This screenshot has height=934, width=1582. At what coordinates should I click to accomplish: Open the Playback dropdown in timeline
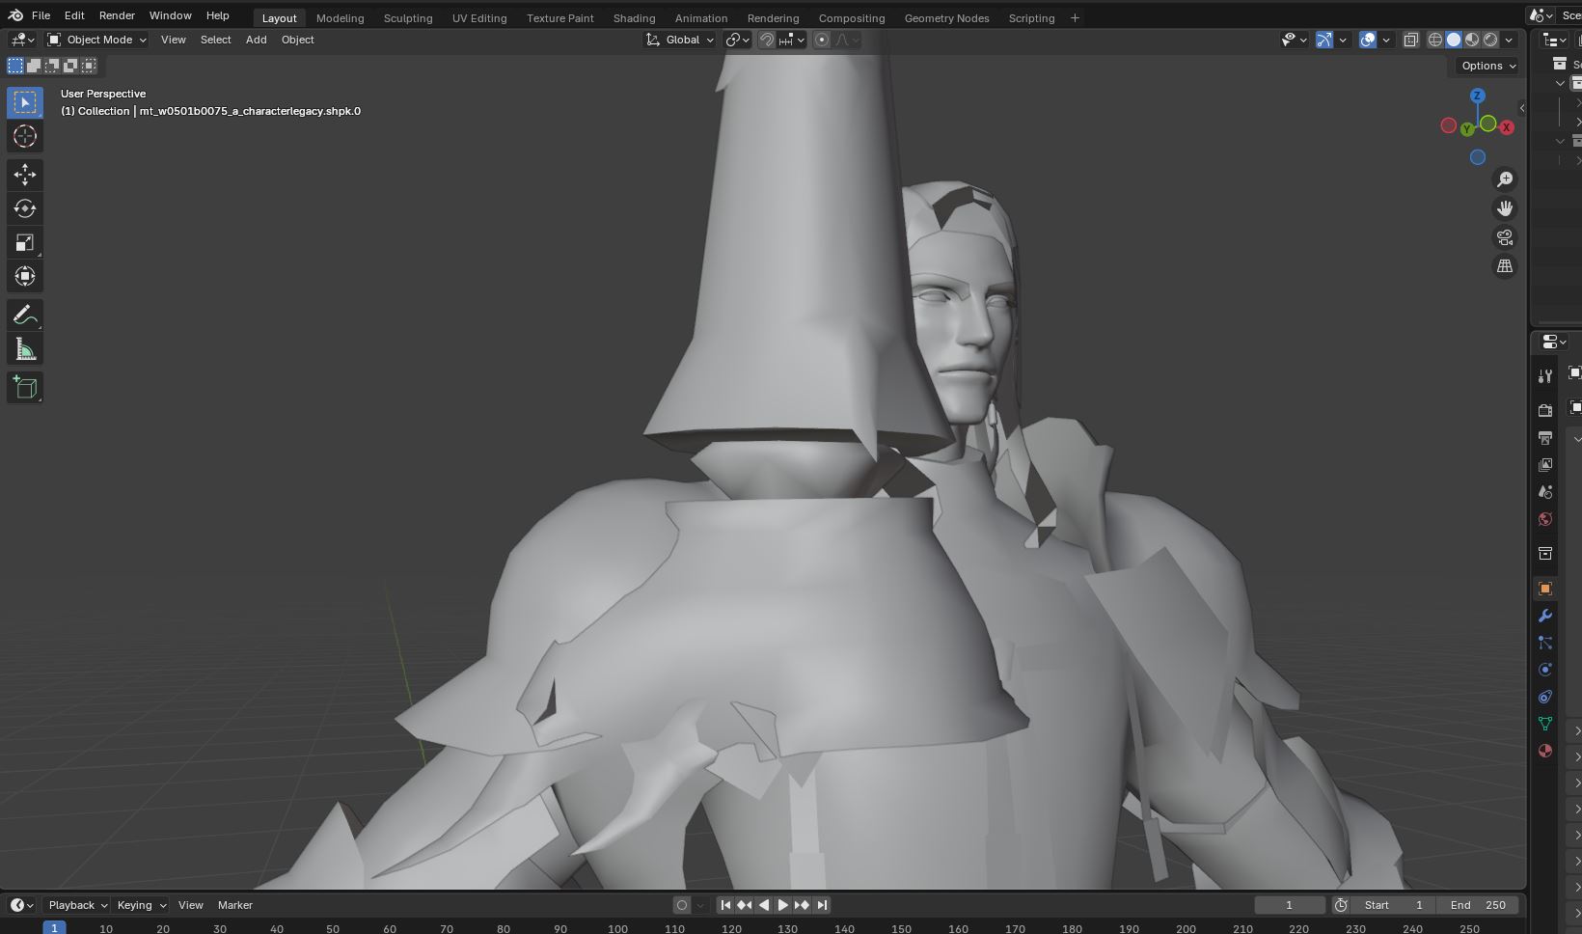coord(76,905)
